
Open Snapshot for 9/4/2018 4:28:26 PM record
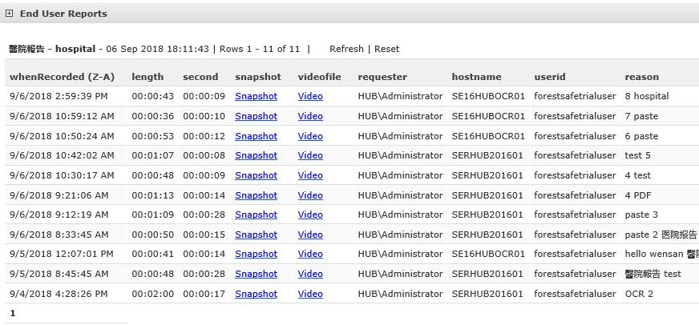coord(256,294)
